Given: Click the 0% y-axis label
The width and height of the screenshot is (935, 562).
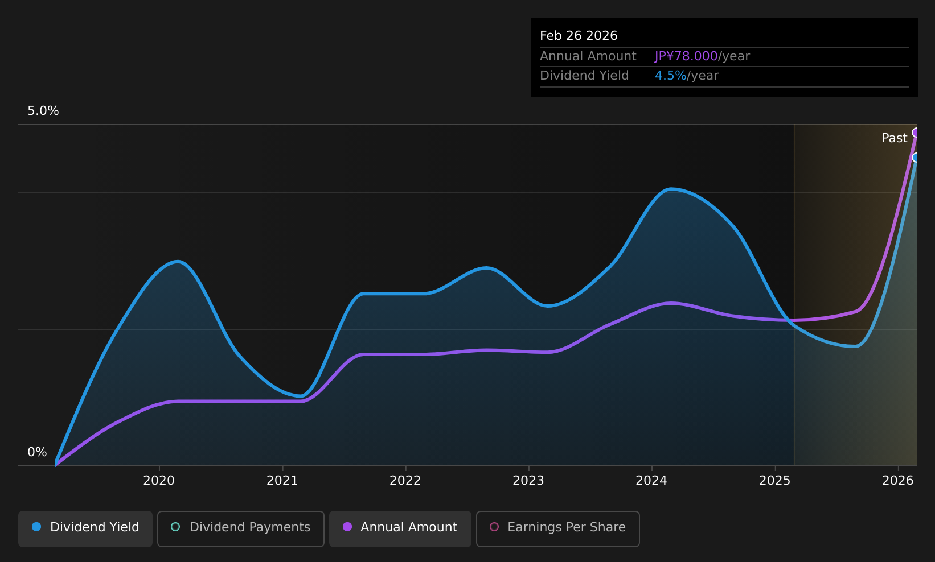Looking at the screenshot, I should tap(37, 452).
